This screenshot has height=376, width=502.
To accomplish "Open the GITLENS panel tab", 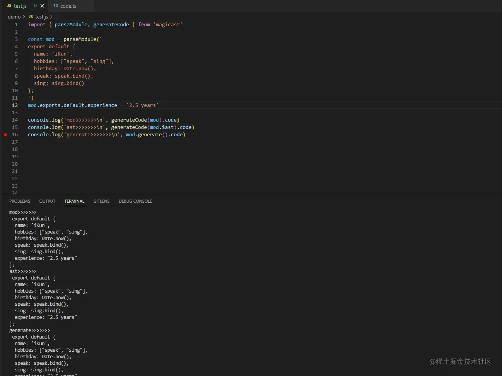I will click(101, 201).
